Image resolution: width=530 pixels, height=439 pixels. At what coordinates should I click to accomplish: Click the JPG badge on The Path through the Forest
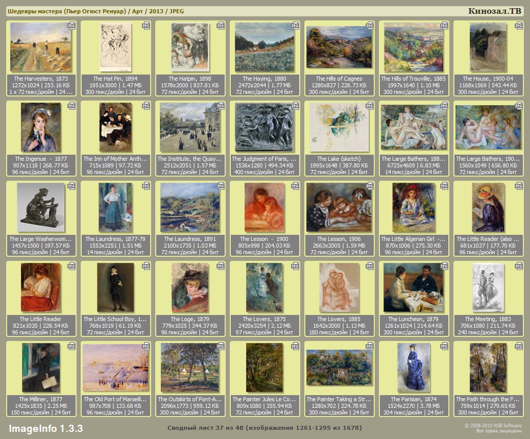[518, 347]
